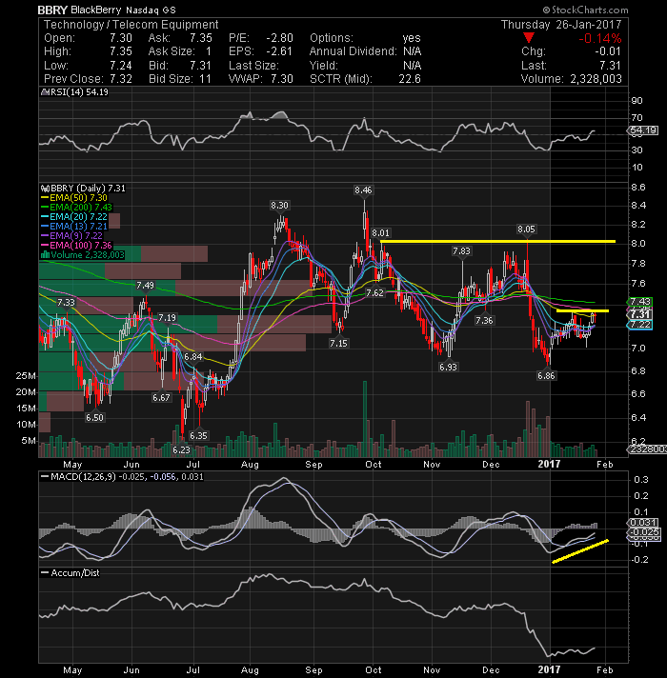Click the SCTR (Mid) value 22.6

point(410,79)
